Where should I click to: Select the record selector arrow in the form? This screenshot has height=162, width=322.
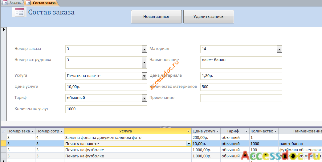(4, 30)
